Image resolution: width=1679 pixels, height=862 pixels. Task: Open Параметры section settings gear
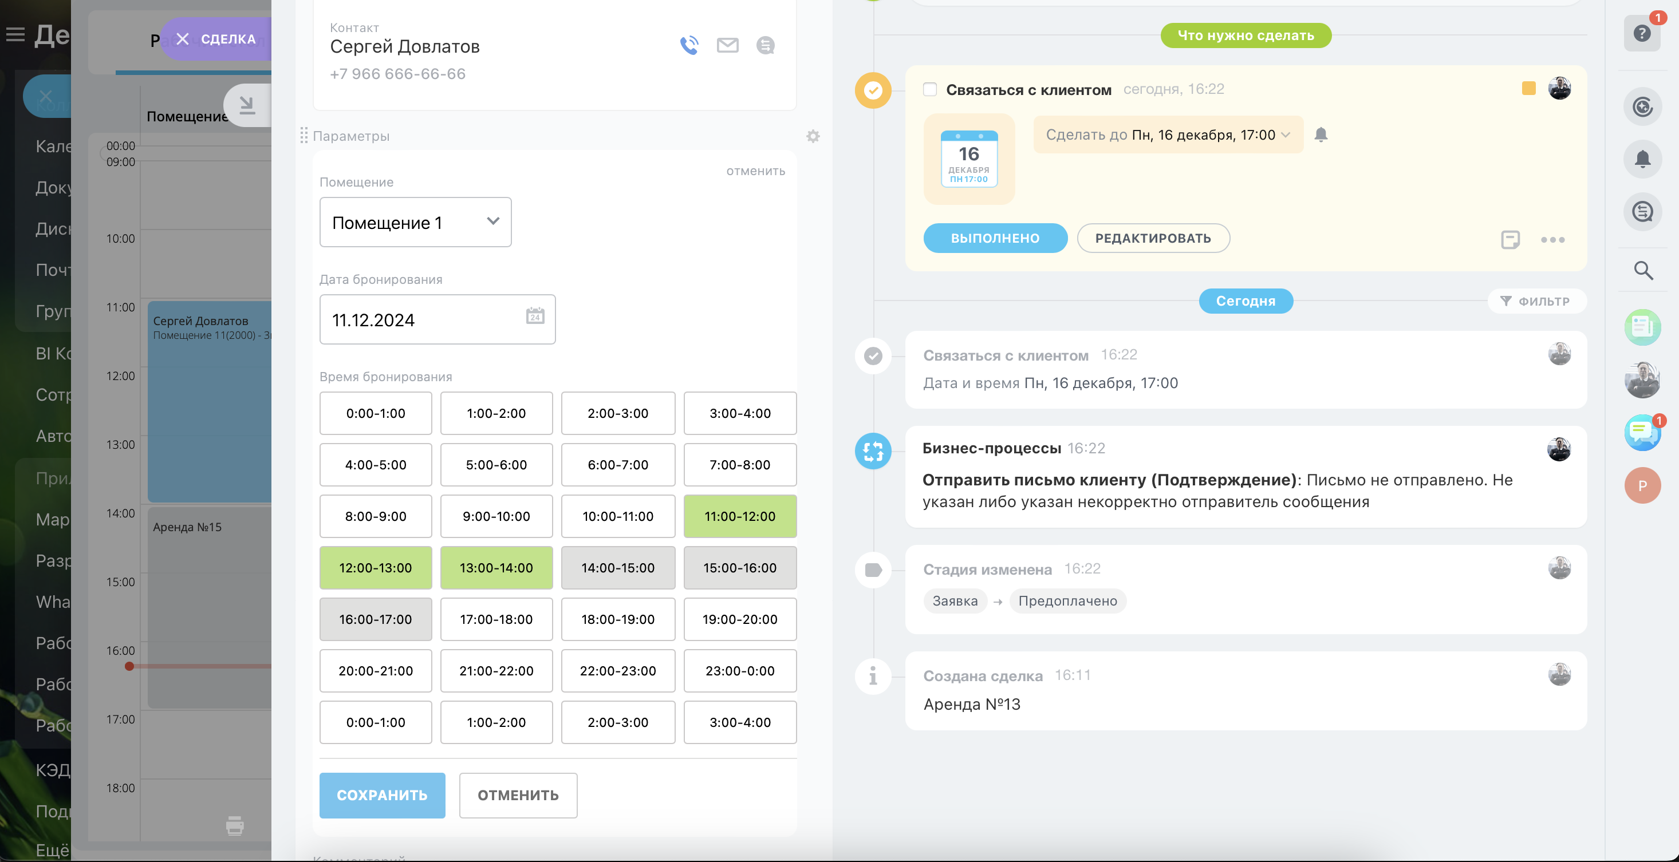(812, 136)
